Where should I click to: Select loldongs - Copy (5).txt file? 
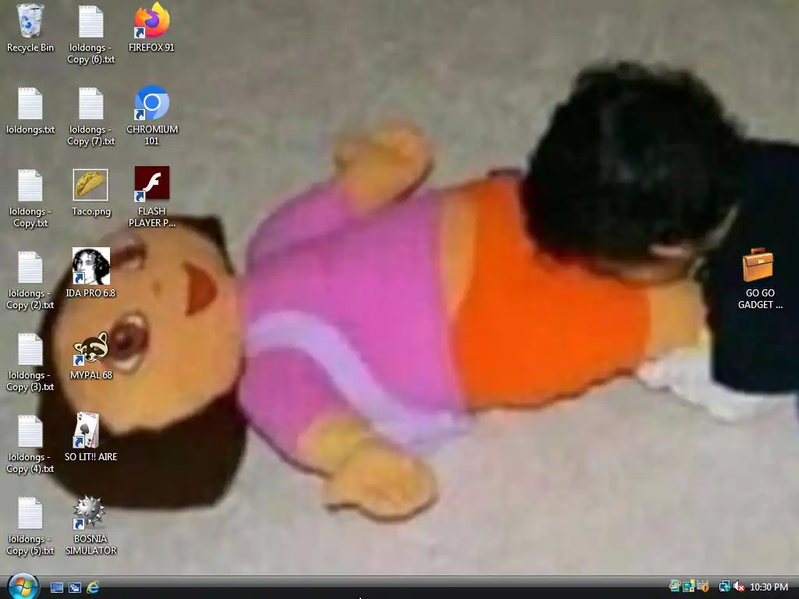pos(30,526)
